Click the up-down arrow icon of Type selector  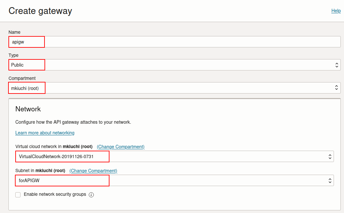point(337,65)
